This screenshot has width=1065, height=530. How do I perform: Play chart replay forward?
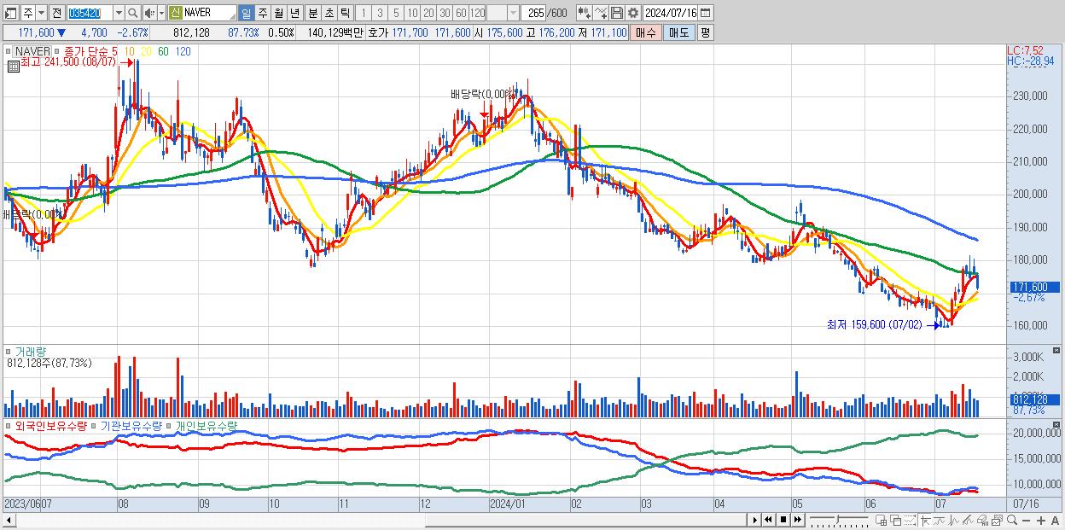coord(754,520)
